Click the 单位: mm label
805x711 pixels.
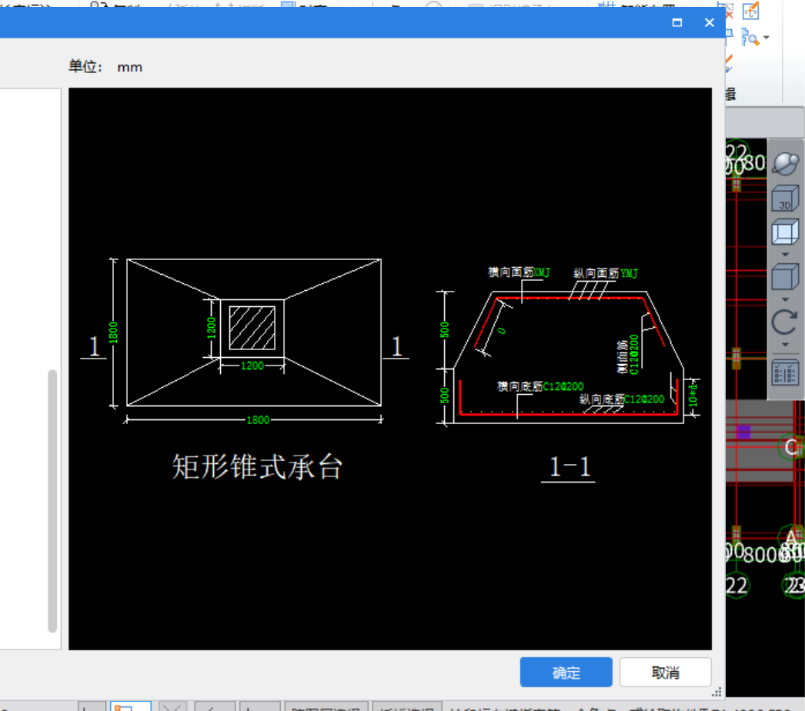point(105,67)
